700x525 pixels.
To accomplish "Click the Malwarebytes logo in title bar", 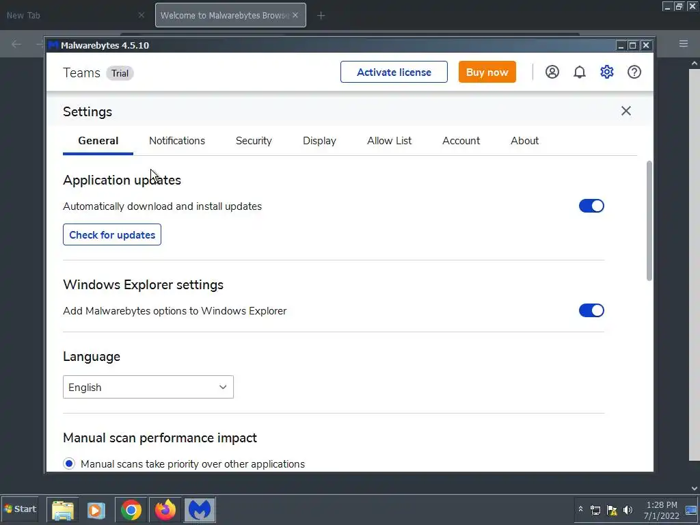I will click(x=53, y=45).
